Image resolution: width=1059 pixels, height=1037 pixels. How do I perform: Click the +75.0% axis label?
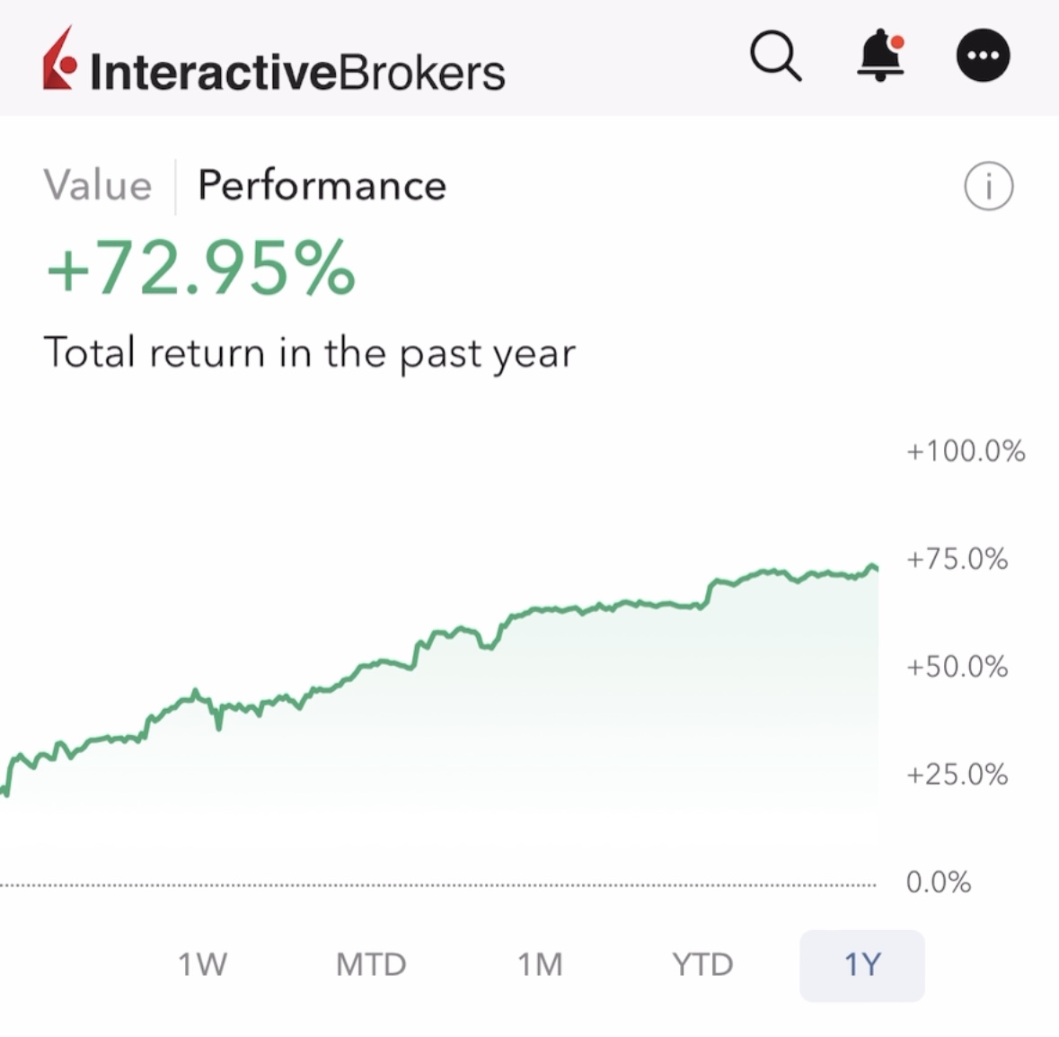pos(957,559)
